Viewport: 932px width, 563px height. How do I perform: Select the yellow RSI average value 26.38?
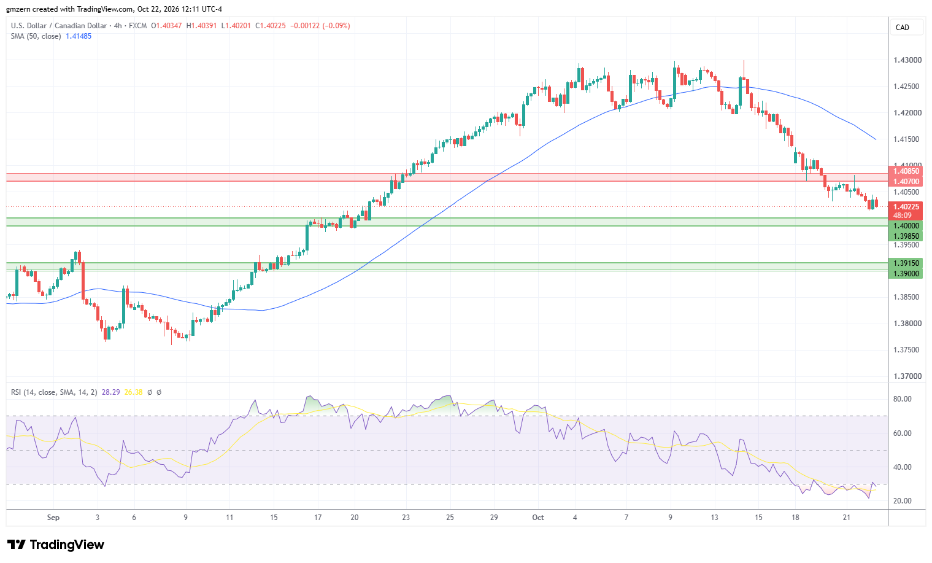coord(133,392)
